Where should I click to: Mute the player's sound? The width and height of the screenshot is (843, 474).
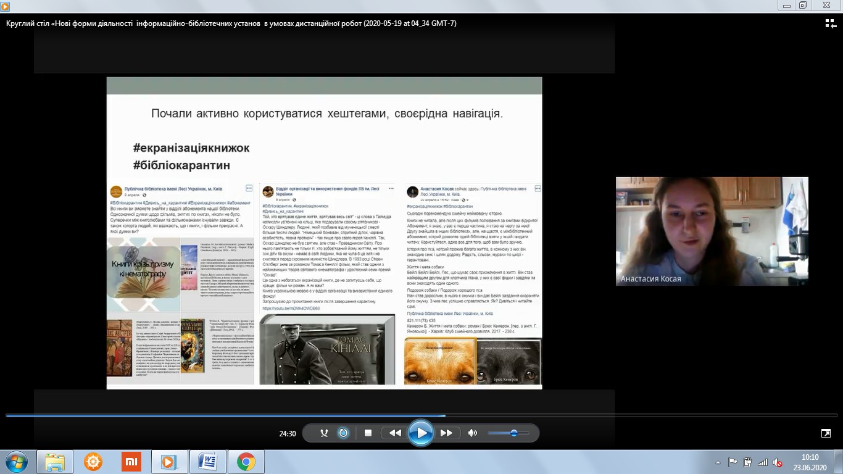(x=473, y=433)
